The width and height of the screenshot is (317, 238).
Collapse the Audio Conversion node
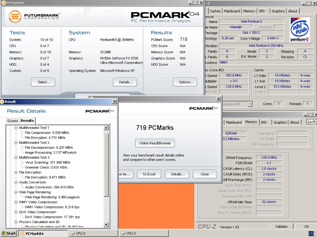coord(16,182)
